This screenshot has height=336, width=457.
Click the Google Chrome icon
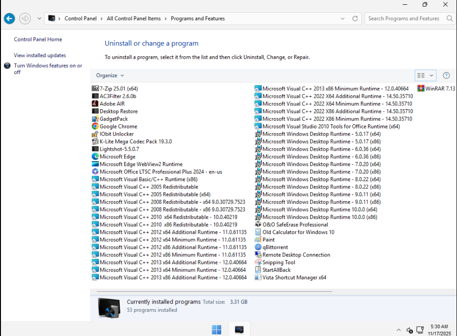95,126
